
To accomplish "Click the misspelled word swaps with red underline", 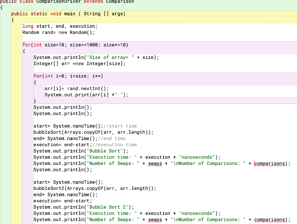I will coord(155,163).
